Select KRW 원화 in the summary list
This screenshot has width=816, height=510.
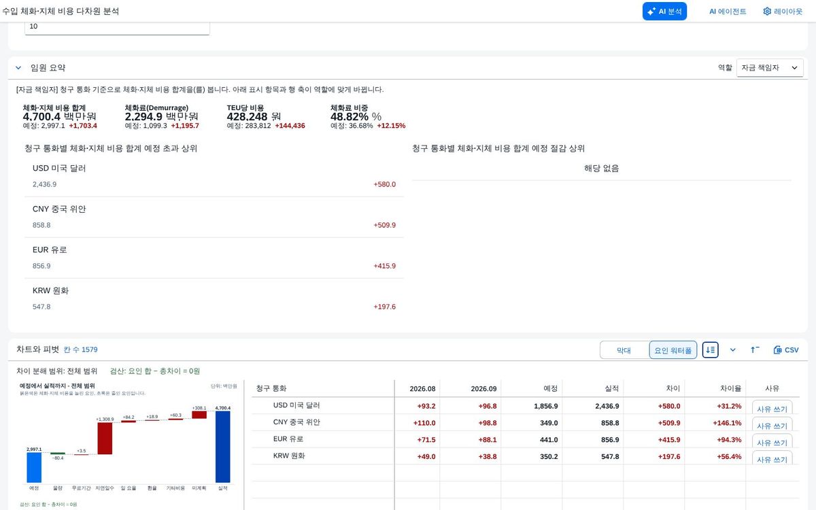(x=214, y=299)
